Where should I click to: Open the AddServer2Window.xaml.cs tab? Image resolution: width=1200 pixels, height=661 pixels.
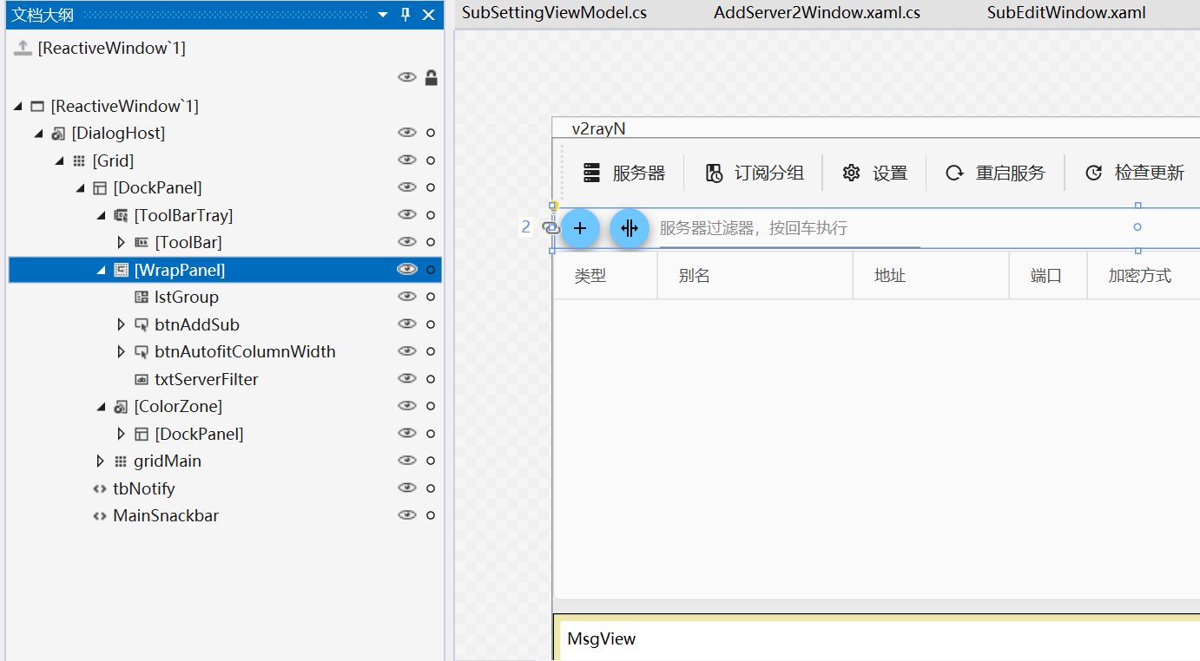coord(816,13)
